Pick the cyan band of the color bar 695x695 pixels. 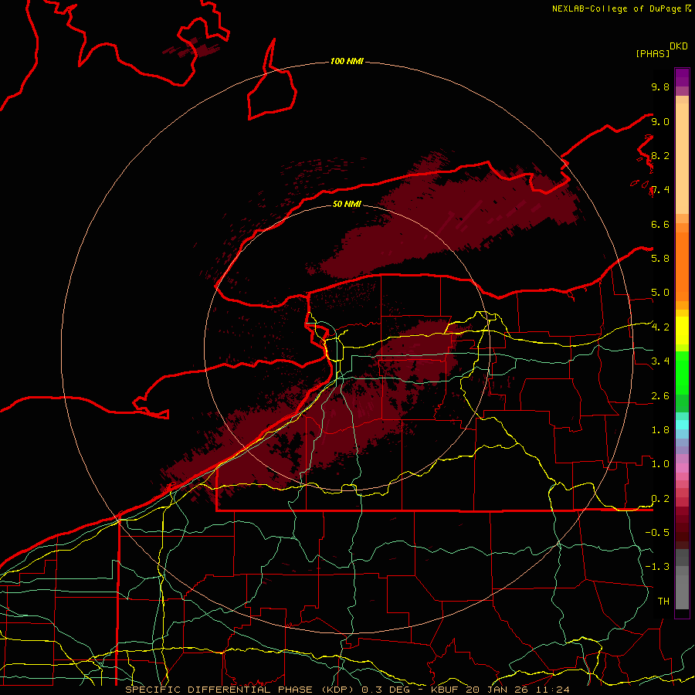click(x=682, y=425)
